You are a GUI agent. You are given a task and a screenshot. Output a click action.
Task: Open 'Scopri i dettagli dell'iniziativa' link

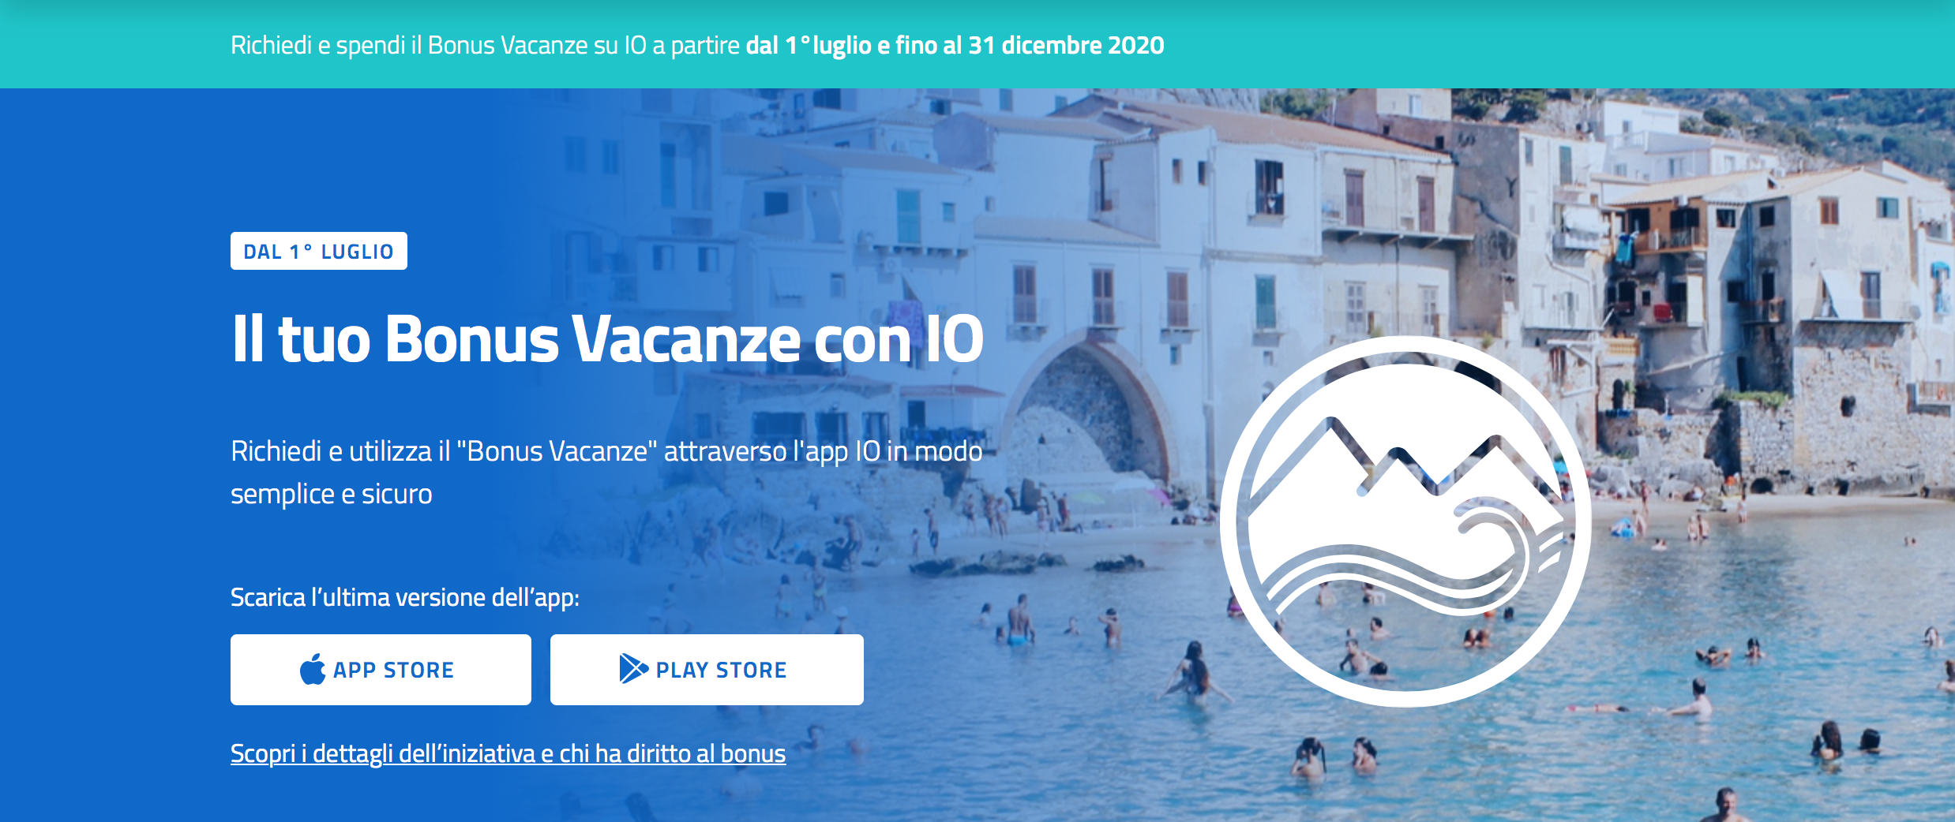point(508,753)
